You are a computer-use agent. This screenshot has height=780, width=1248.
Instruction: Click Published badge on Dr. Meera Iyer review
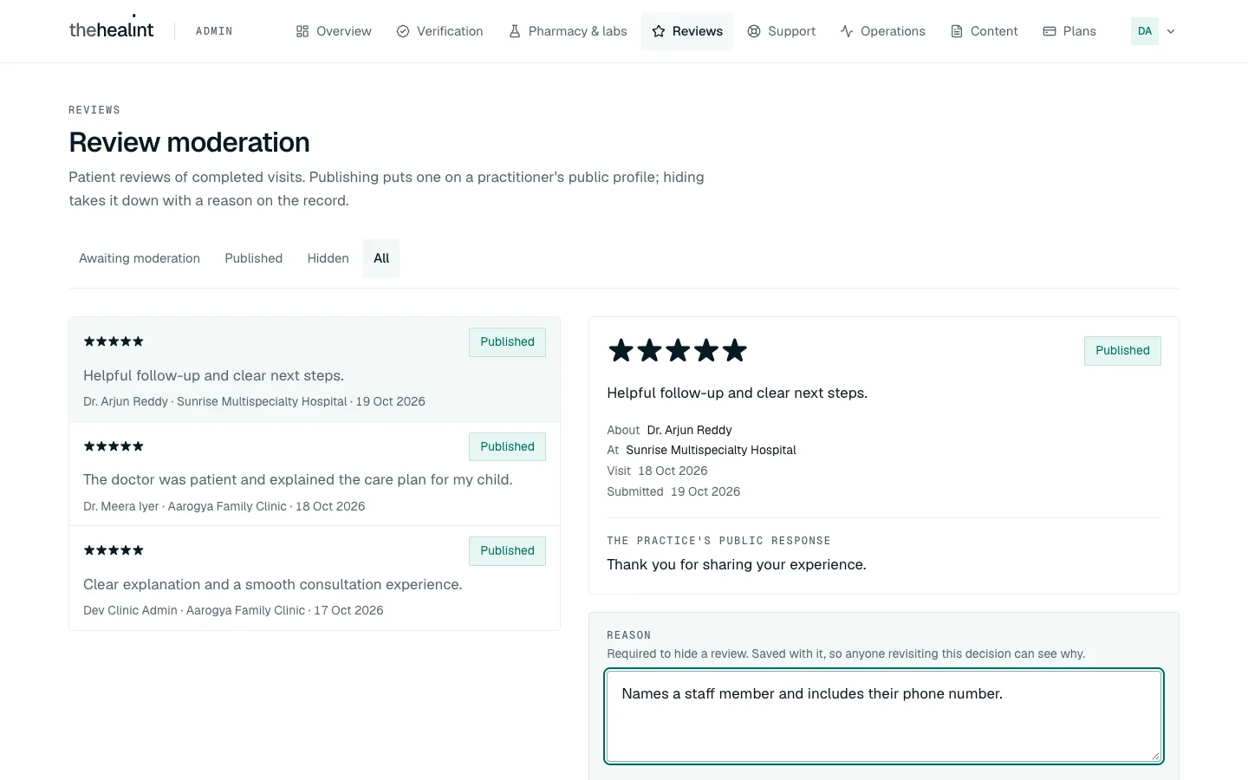(507, 447)
